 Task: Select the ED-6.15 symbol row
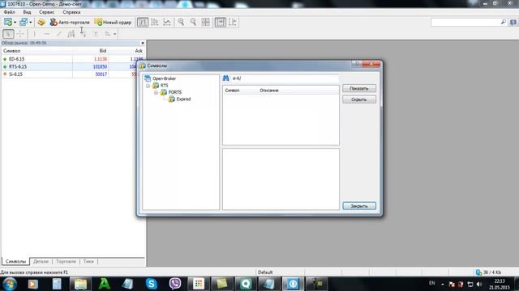tap(73, 59)
